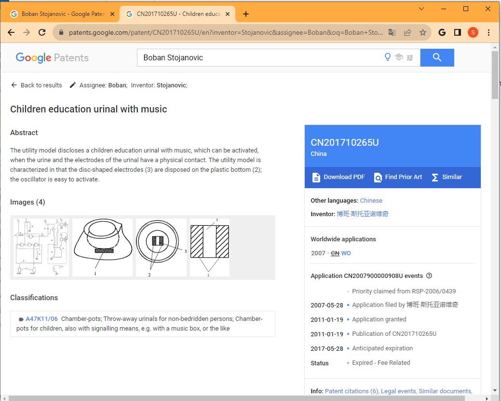
Task: Click the lightbulb icon in search box
Action: coord(388,57)
